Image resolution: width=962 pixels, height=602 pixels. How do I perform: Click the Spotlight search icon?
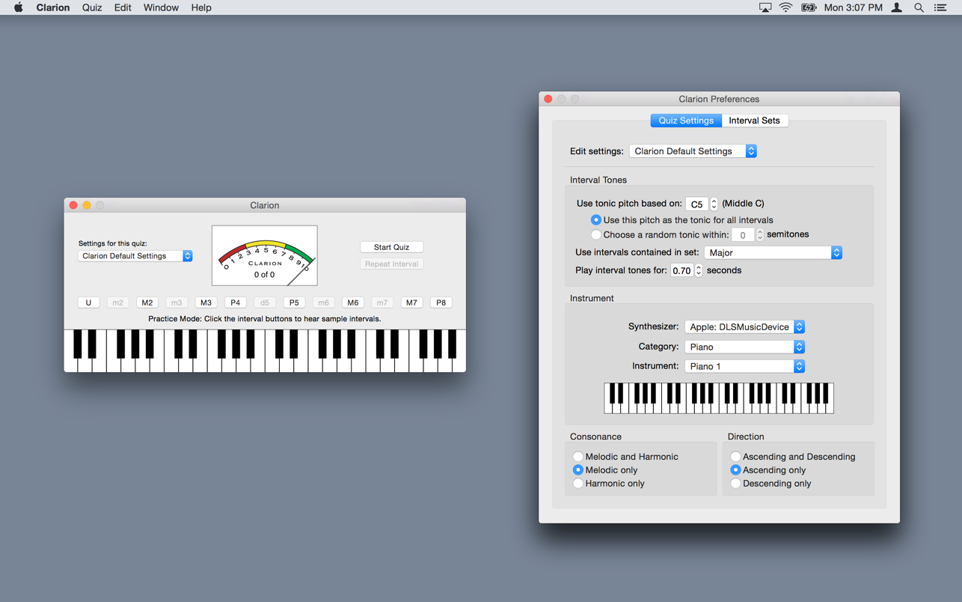(x=919, y=7)
